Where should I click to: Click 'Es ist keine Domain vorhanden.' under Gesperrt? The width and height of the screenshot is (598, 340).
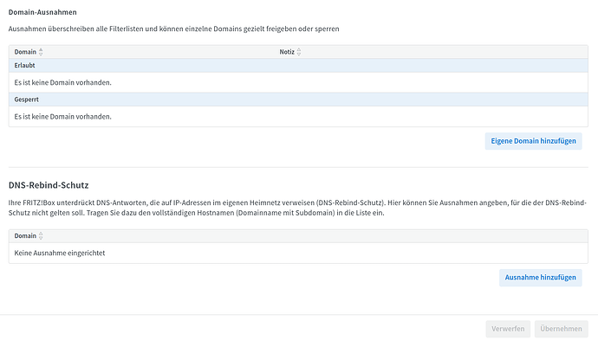pos(63,117)
